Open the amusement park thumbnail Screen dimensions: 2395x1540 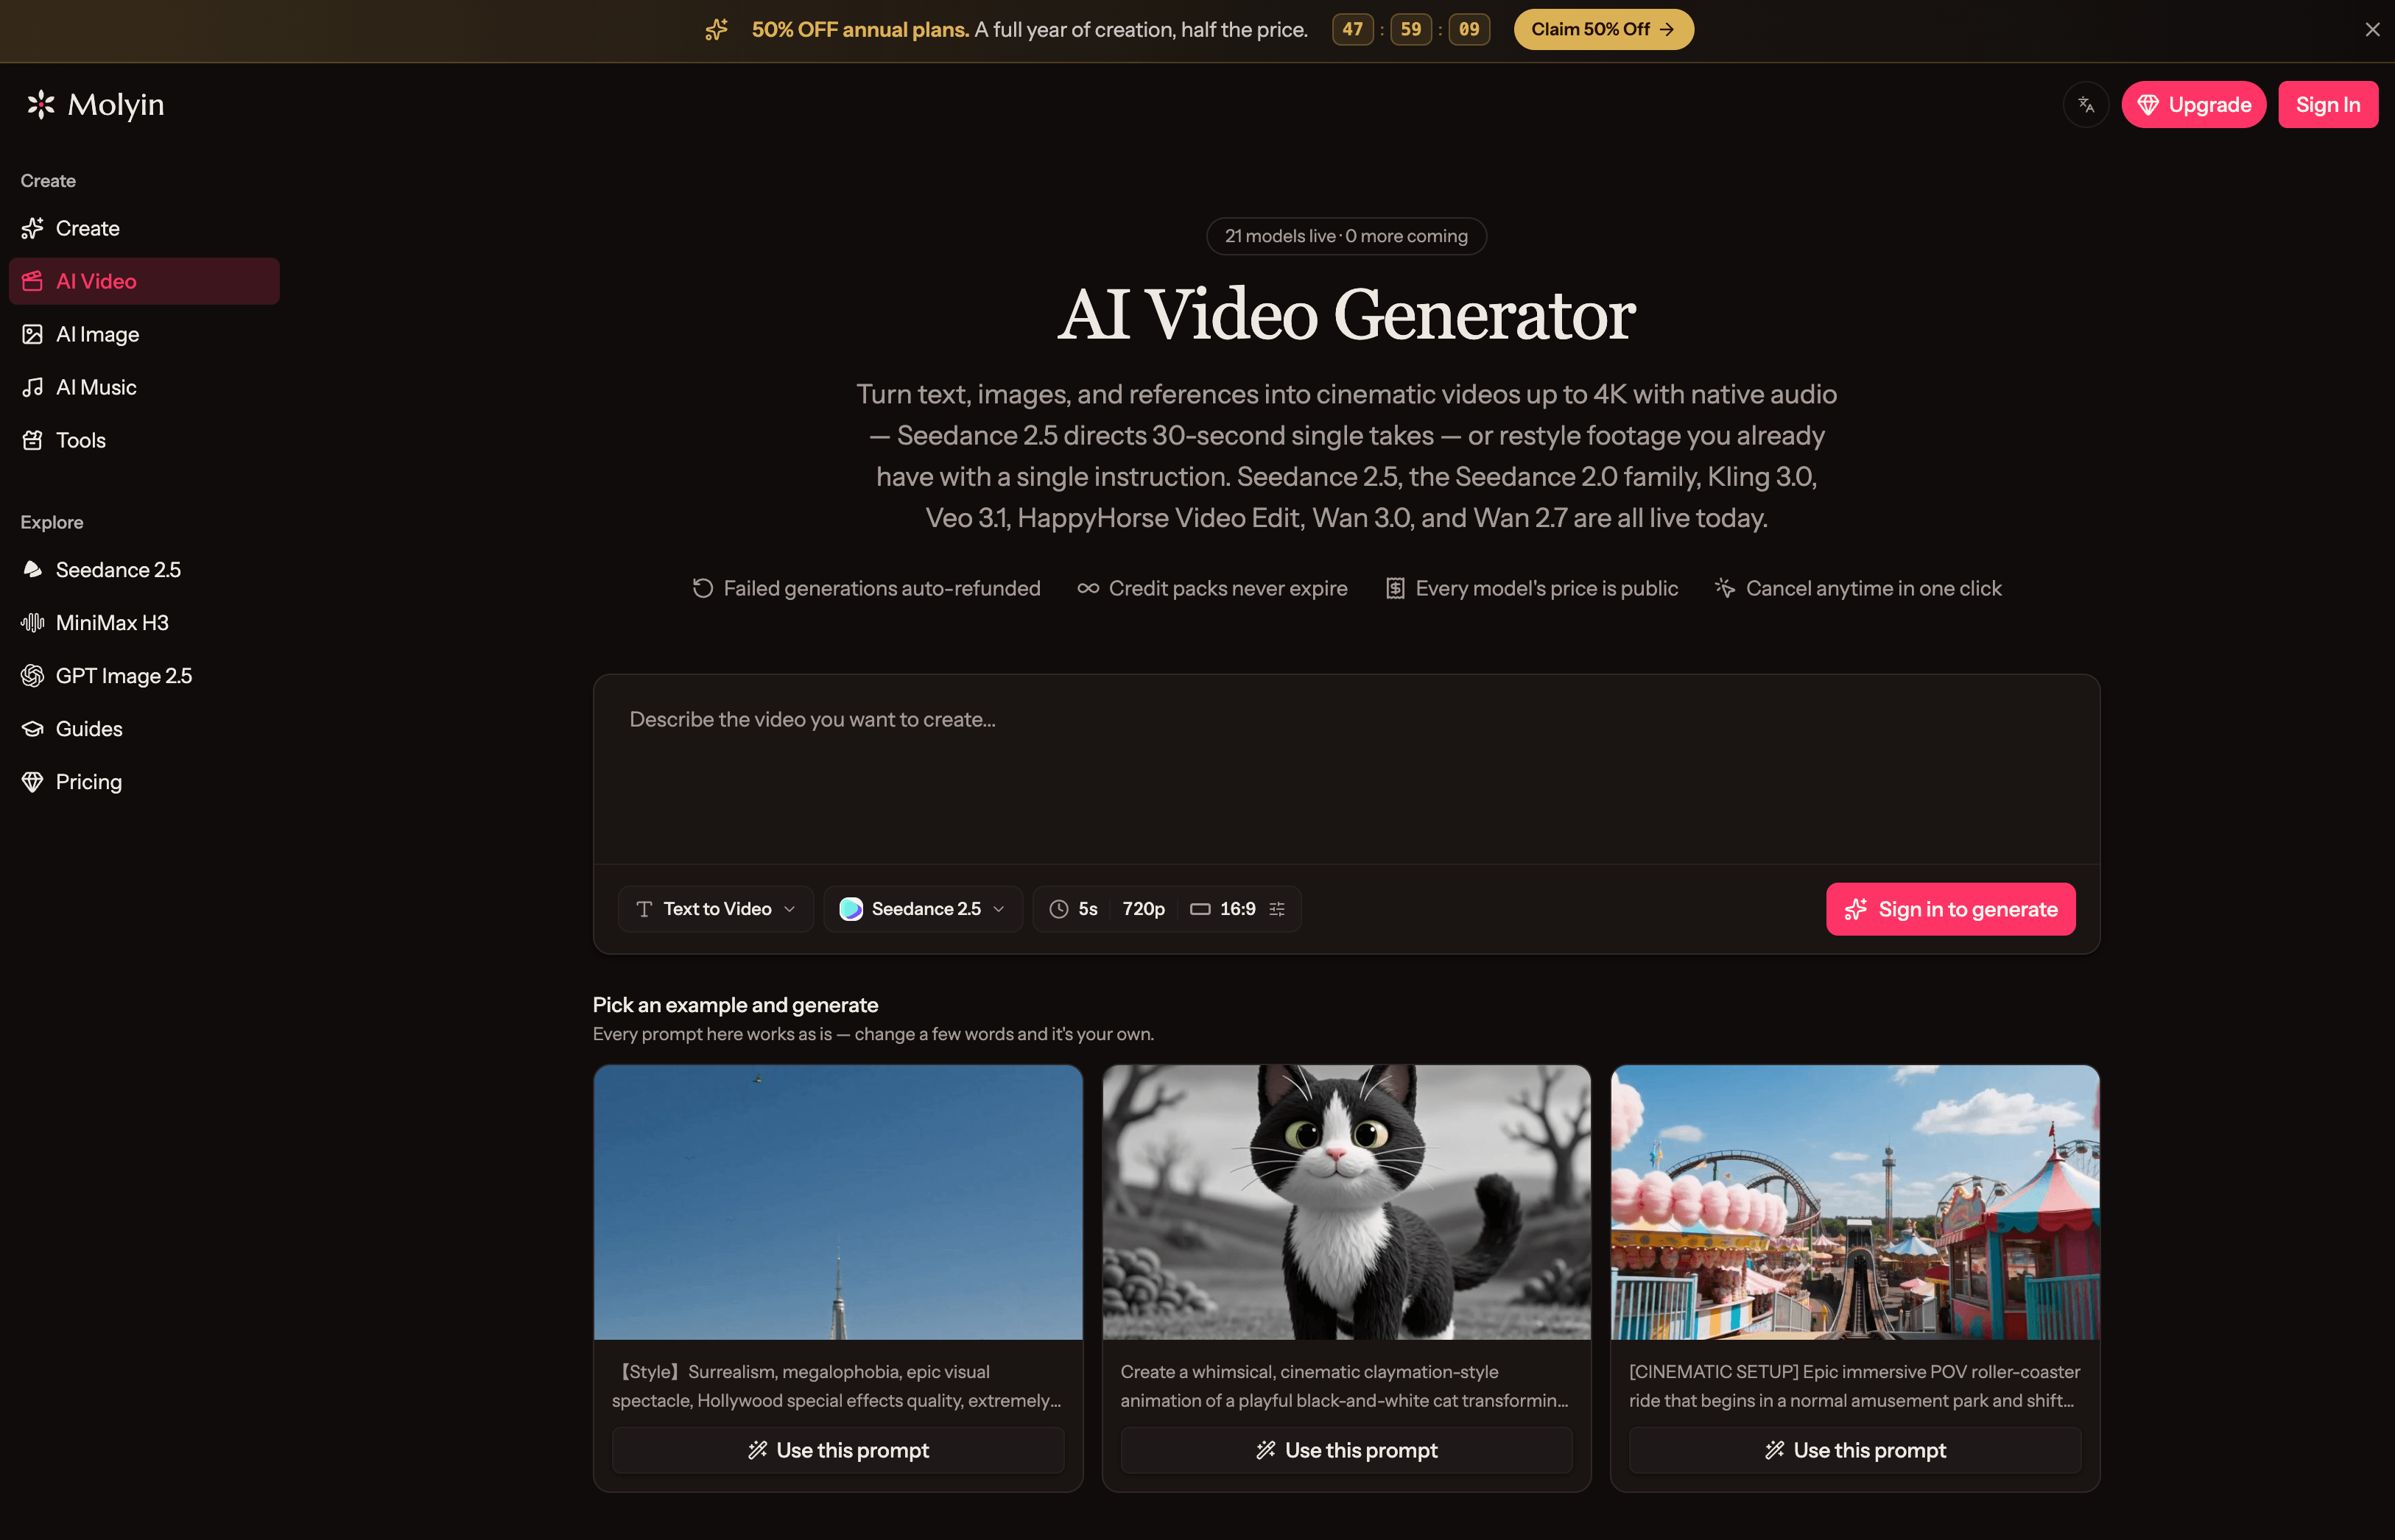click(1854, 1202)
